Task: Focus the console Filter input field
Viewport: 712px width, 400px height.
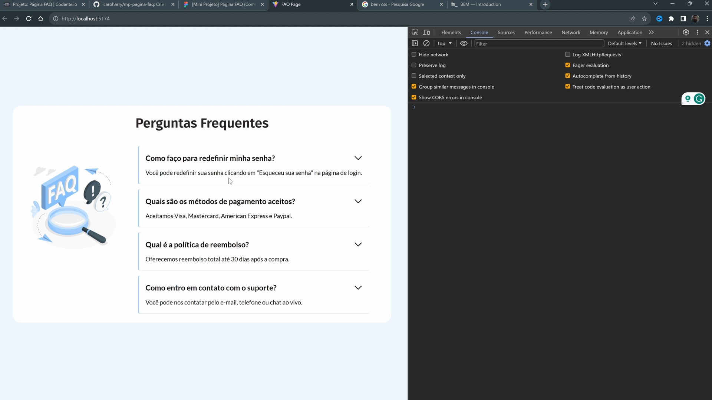Action: [x=539, y=43]
